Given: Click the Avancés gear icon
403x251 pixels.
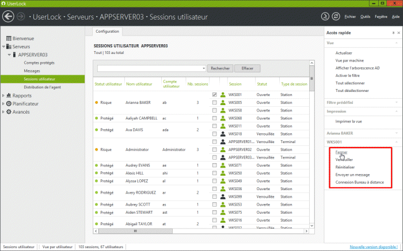Looking at the screenshot, I should (9, 112).
